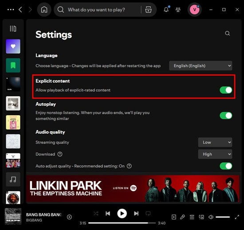This screenshot has width=244, height=230.
Task: Open Connect to a device
Action: click(x=201, y=217)
